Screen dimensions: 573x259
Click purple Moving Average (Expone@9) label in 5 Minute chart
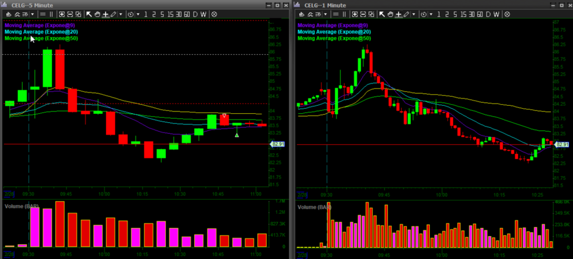pos(40,26)
